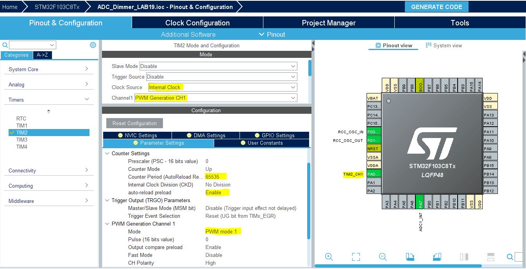Click the pinout horizontal scrollbar
The height and width of the screenshot is (269, 526).
(x=398, y=266)
